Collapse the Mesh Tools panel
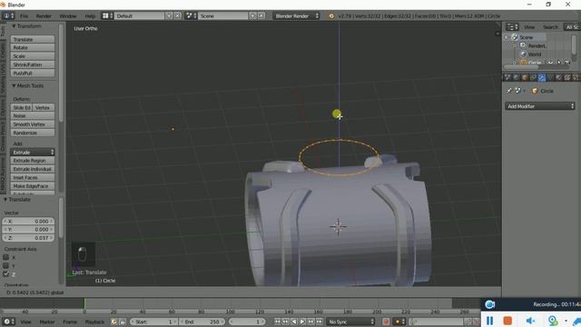Screen dimensions: 581x327 pos(14,85)
